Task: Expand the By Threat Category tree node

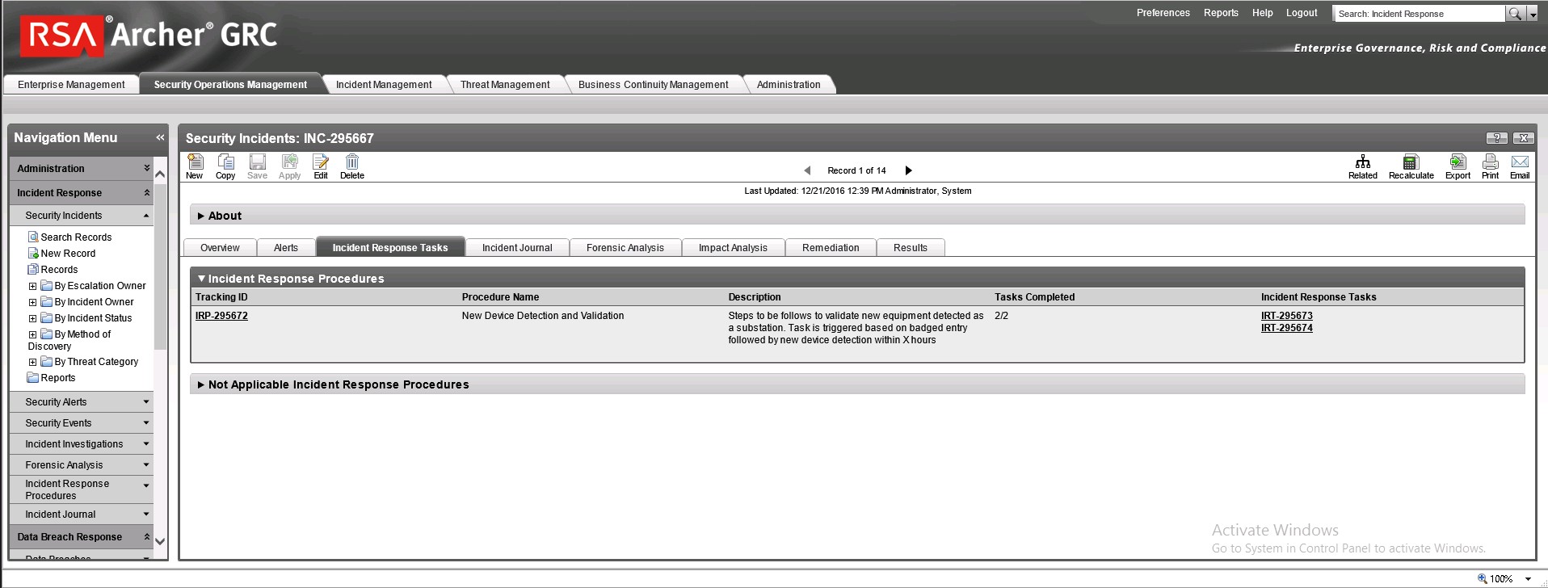Action: pyautogui.click(x=32, y=363)
